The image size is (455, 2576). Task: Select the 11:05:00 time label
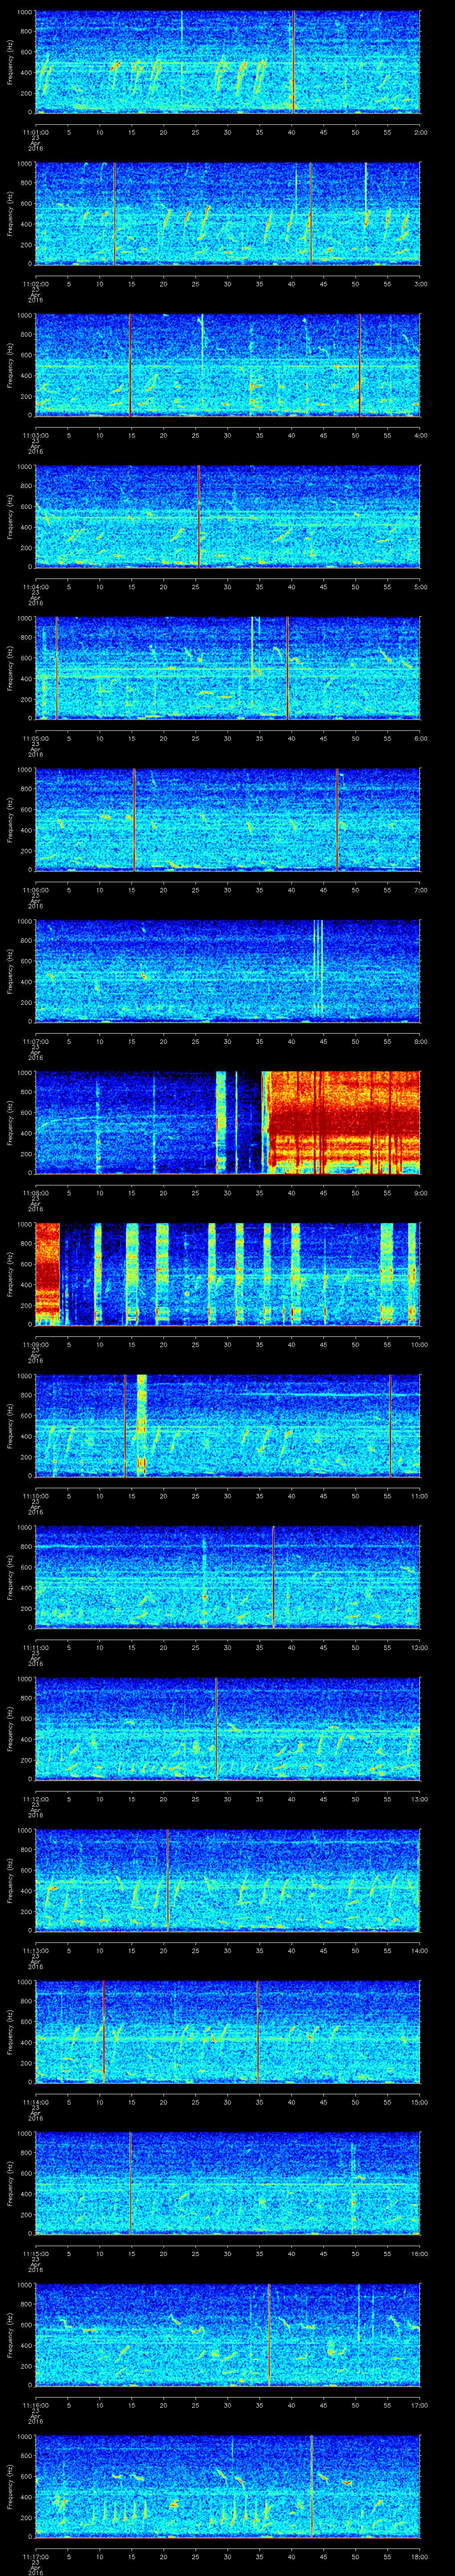click(35, 738)
